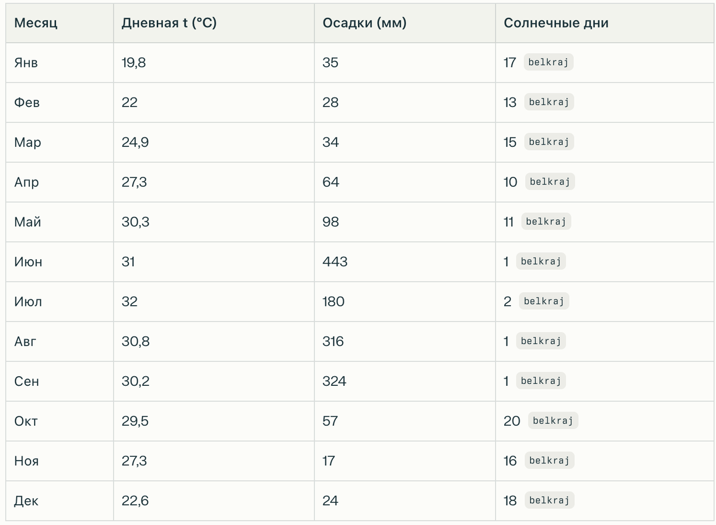Click the belkraj tag in Апр row
716x525 pixels.
point(550,182)
